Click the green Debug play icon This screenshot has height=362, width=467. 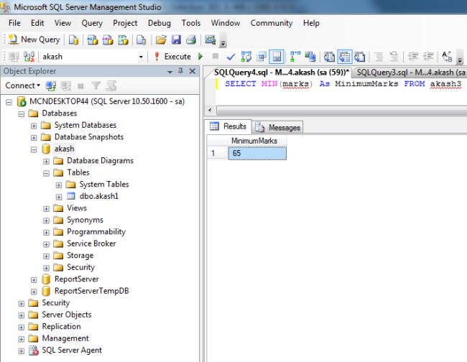(x=200, y=56)
